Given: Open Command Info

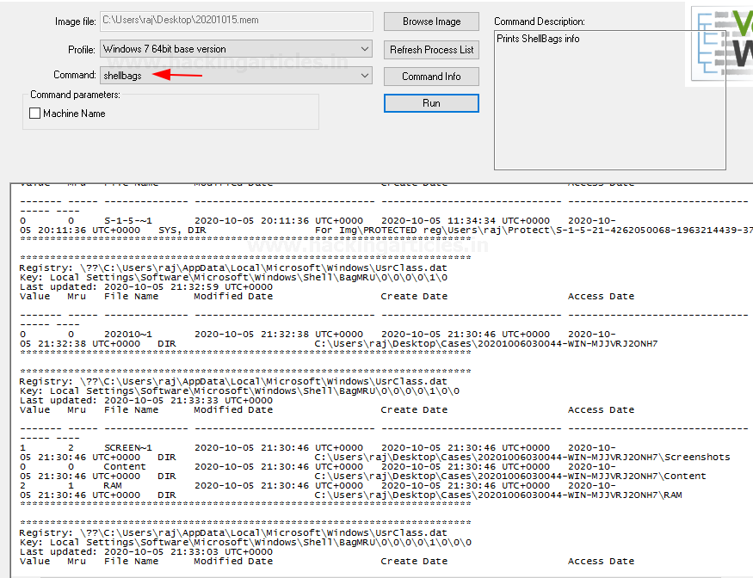Looking at the screenshot, I should coord(431,77).
